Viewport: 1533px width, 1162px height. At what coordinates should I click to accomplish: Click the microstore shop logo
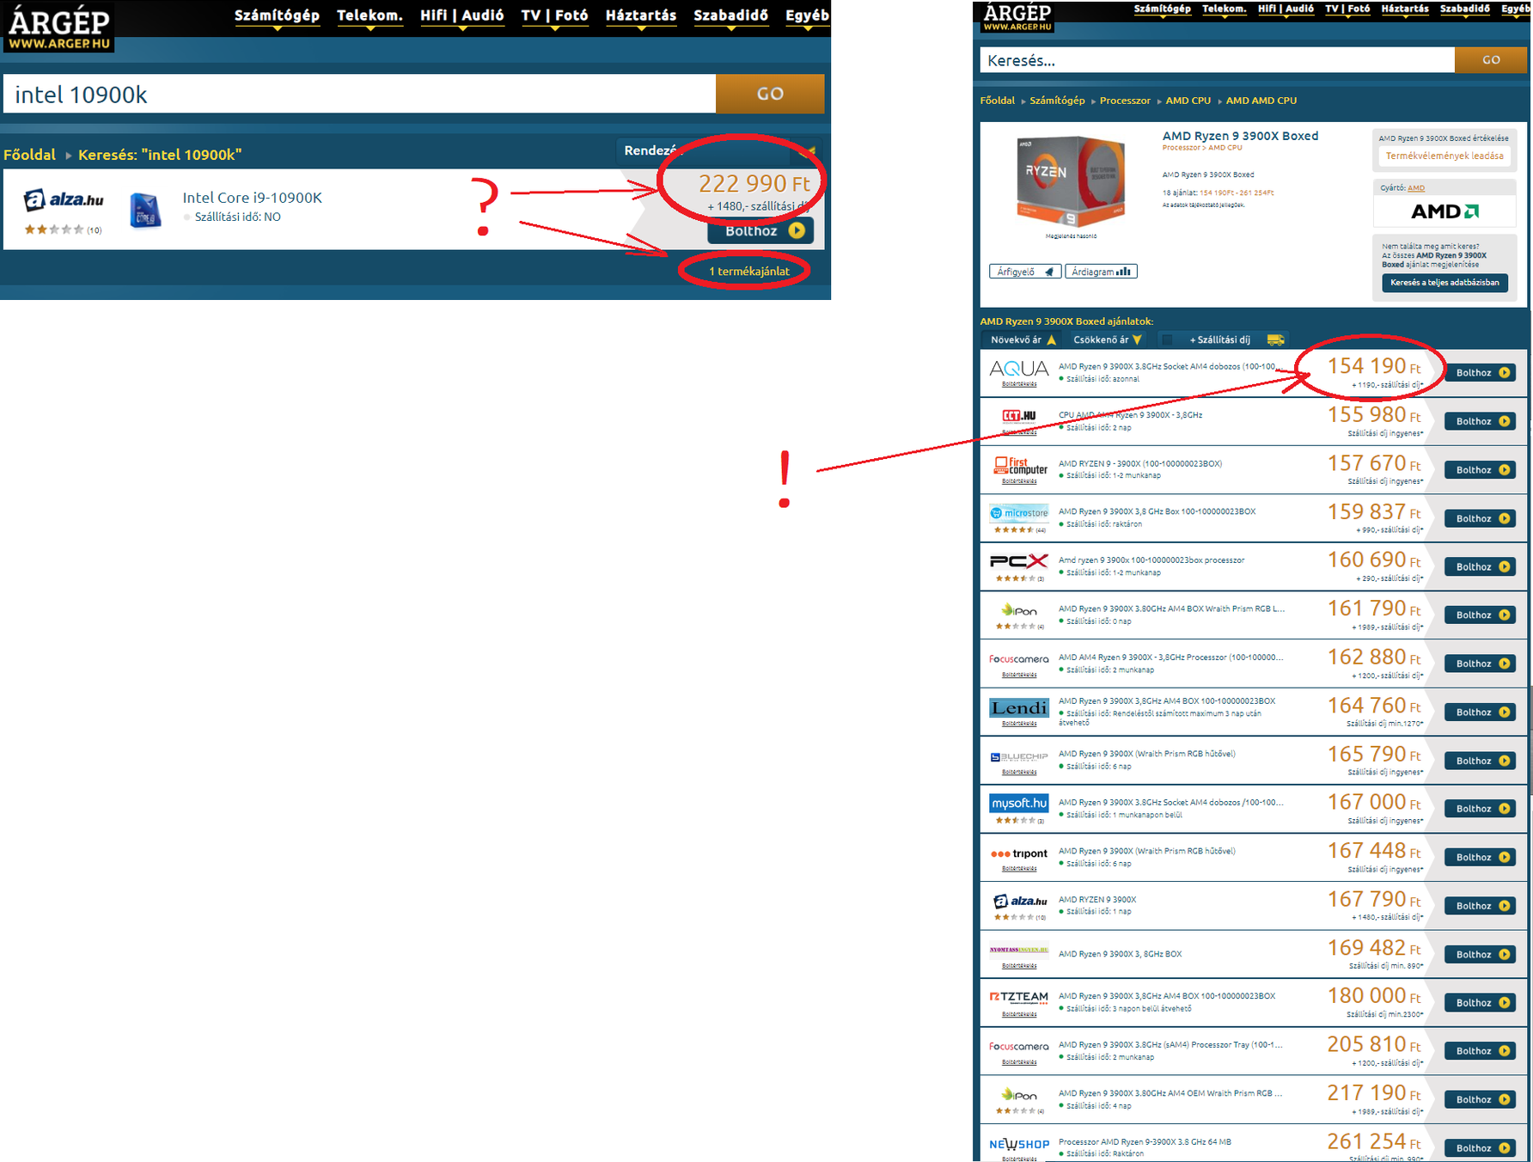tap(1019, 513)
